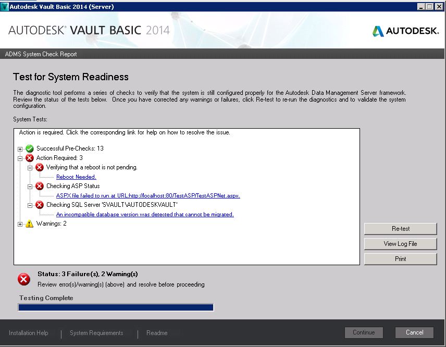446x347 pixels.
Task: Click the 'Testing Complete' label
Action: click(46, 298)
